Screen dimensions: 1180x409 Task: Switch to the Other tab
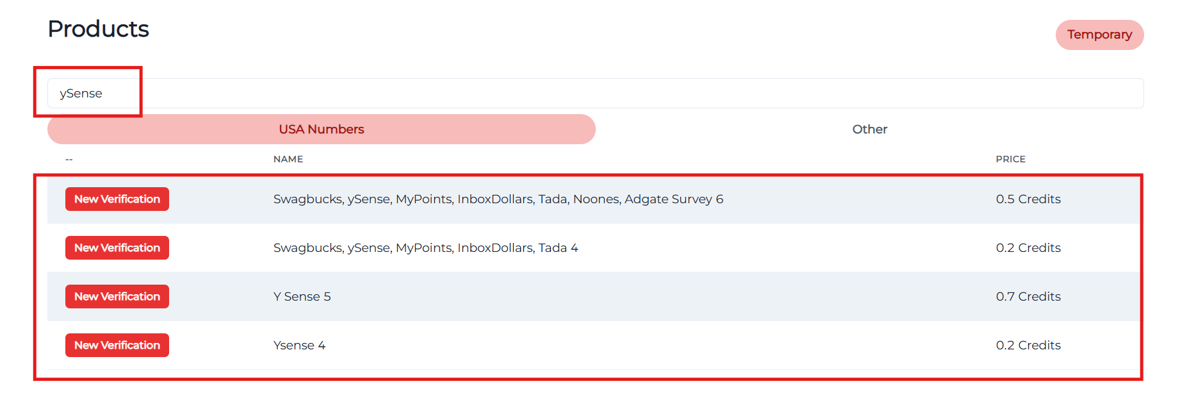pos(869,129)
